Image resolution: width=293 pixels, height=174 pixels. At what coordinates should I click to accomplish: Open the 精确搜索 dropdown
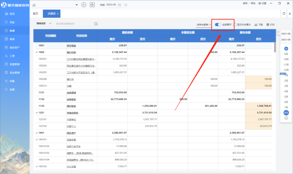43,24
